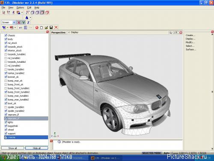The height and width of the screenshot is (161, 214).
Task: Expand the Modify... command group
Action: pyautogui.click(x=190, y=43)
